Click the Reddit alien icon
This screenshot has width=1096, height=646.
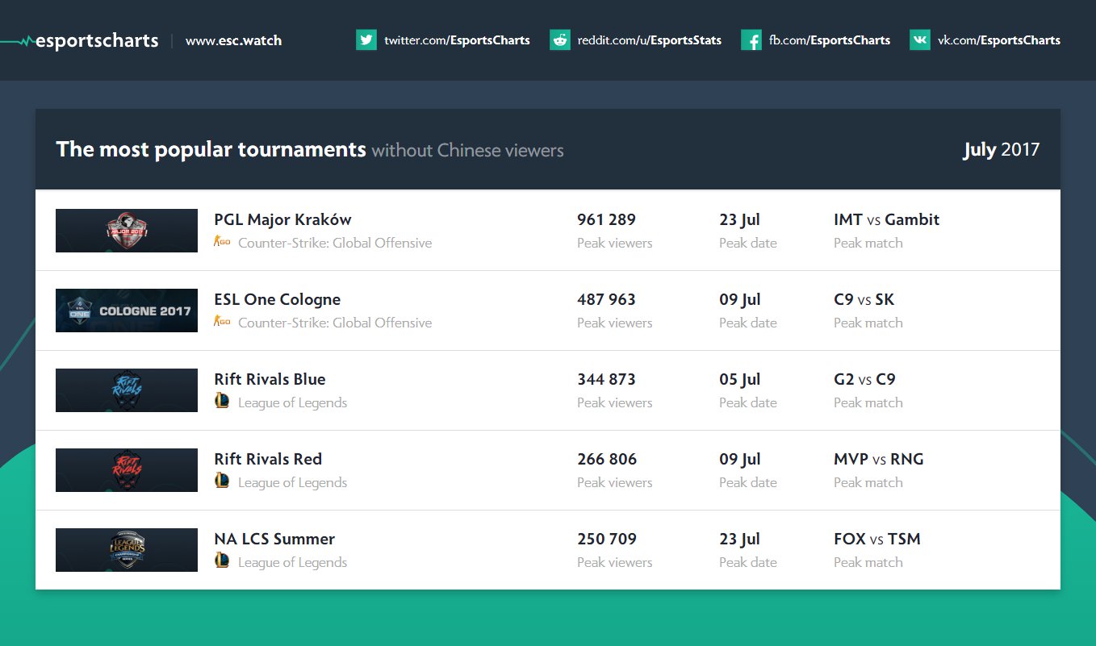[x=560, y=40]
